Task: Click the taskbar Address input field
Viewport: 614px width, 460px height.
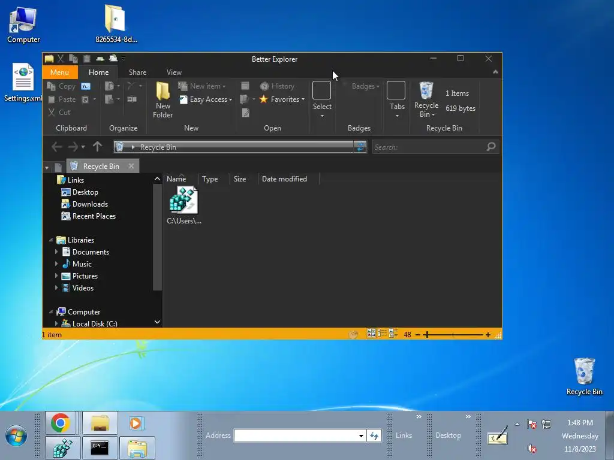Action: (x=300, y=435)
